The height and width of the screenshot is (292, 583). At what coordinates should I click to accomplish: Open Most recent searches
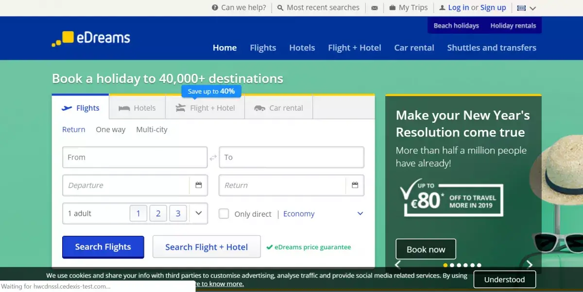(x=323, y=8)
